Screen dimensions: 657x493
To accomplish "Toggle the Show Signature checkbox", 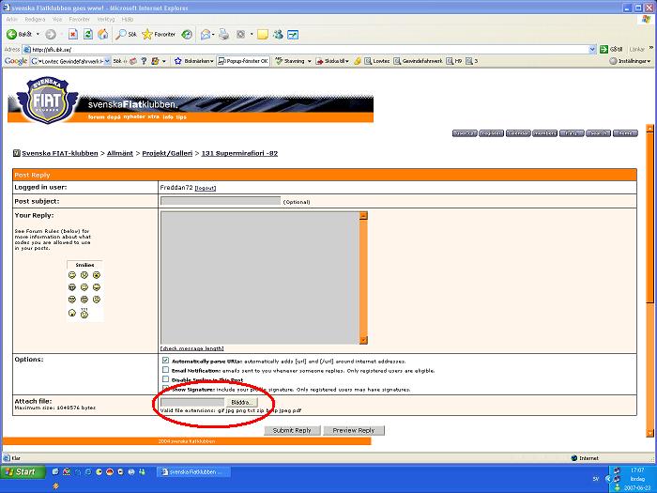I will pos(165,389).
